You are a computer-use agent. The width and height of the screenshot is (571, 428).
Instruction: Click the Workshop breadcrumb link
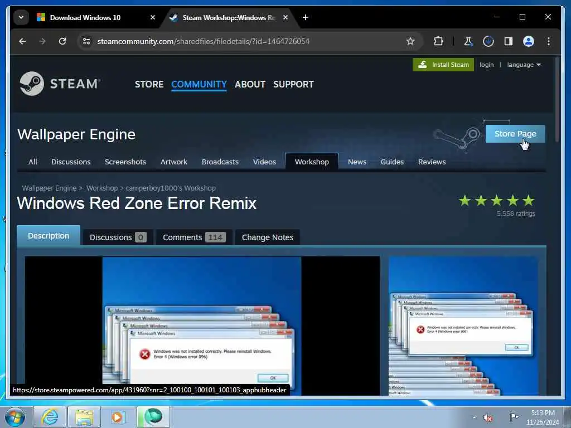click(x=102, y=188)
